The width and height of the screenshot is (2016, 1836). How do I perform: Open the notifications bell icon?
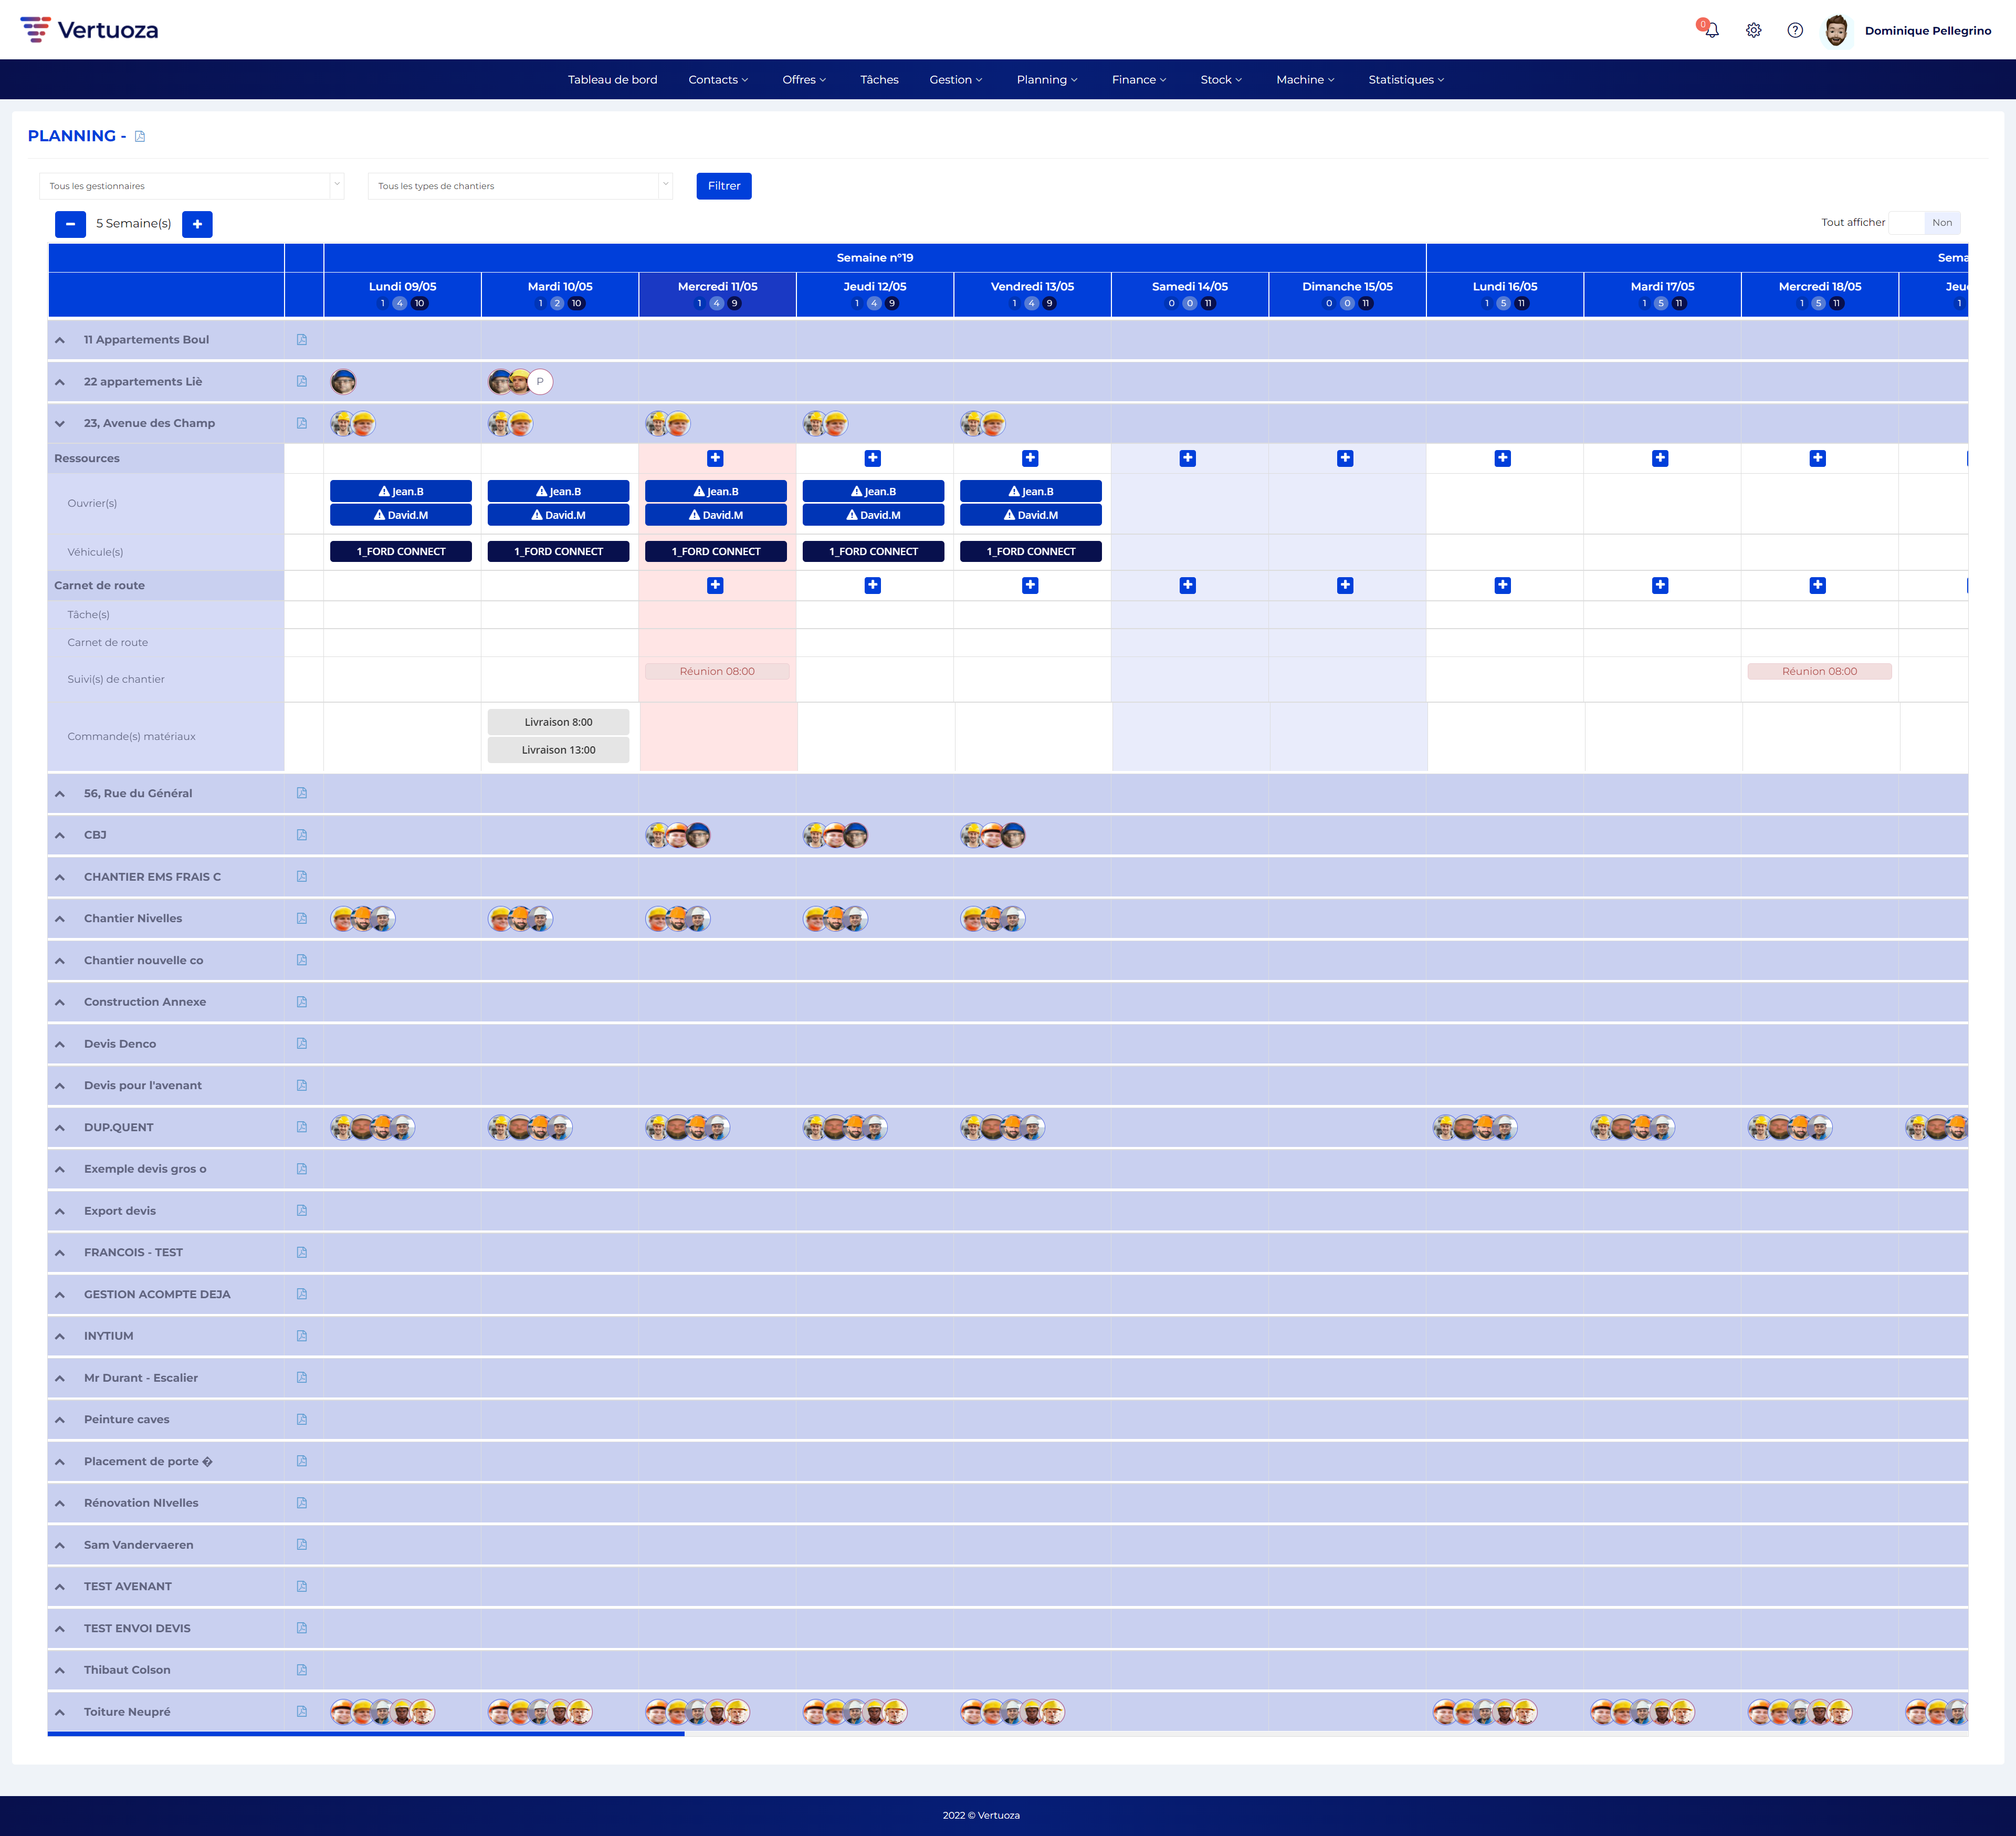pyautogui.click(x=1711, y=31)
